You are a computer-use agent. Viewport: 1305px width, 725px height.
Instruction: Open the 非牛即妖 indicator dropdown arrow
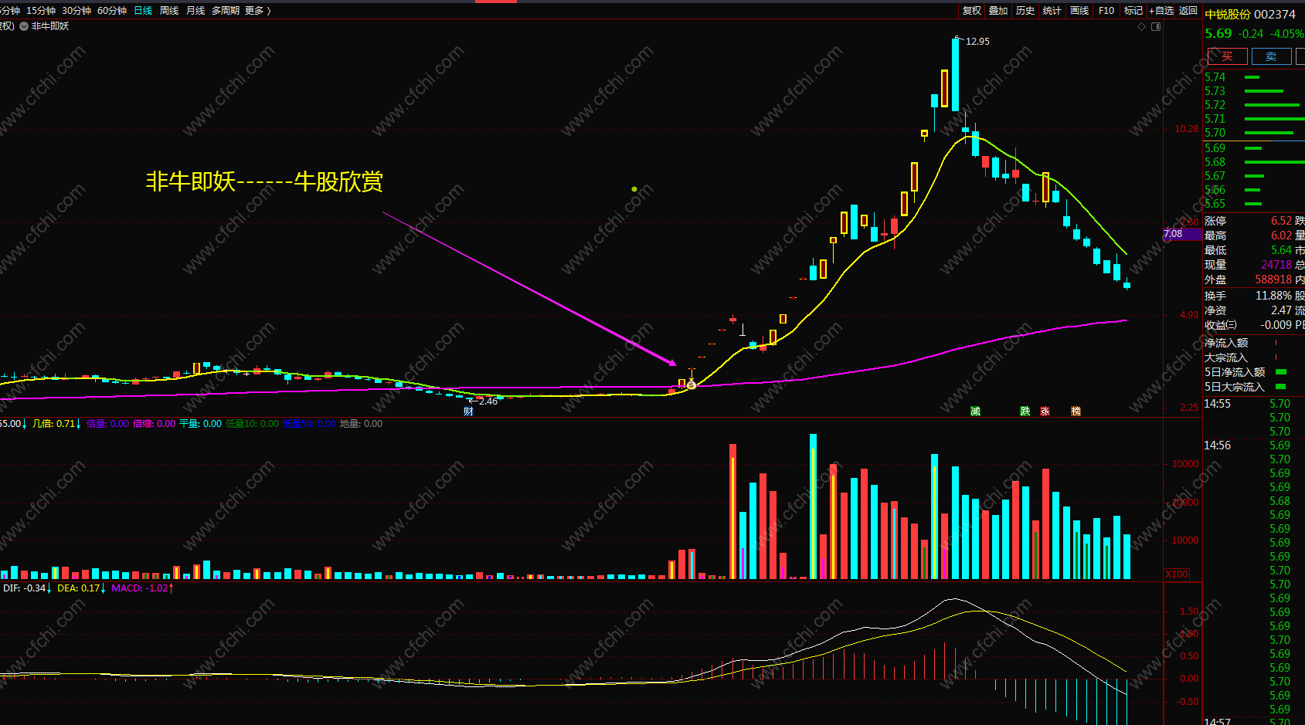click(x=24, y=26)
